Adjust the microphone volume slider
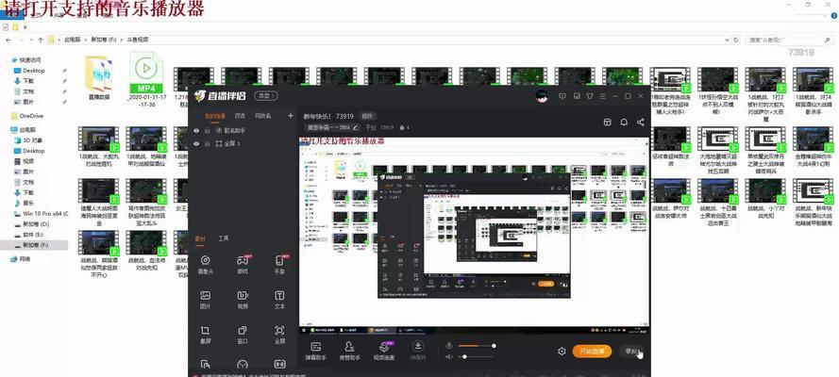Viewport: 839px width, 377px height. pos(476,346)
